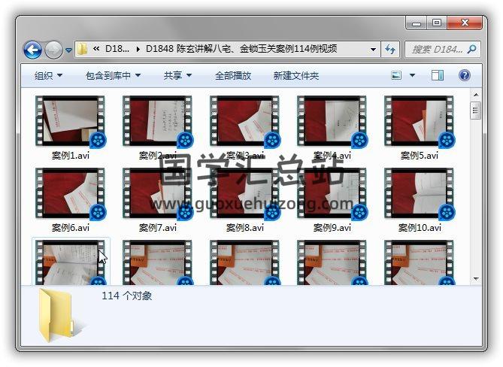Select the D18... breadcrumb segment
Screen dimensions: 503x367
pos(117,49)
